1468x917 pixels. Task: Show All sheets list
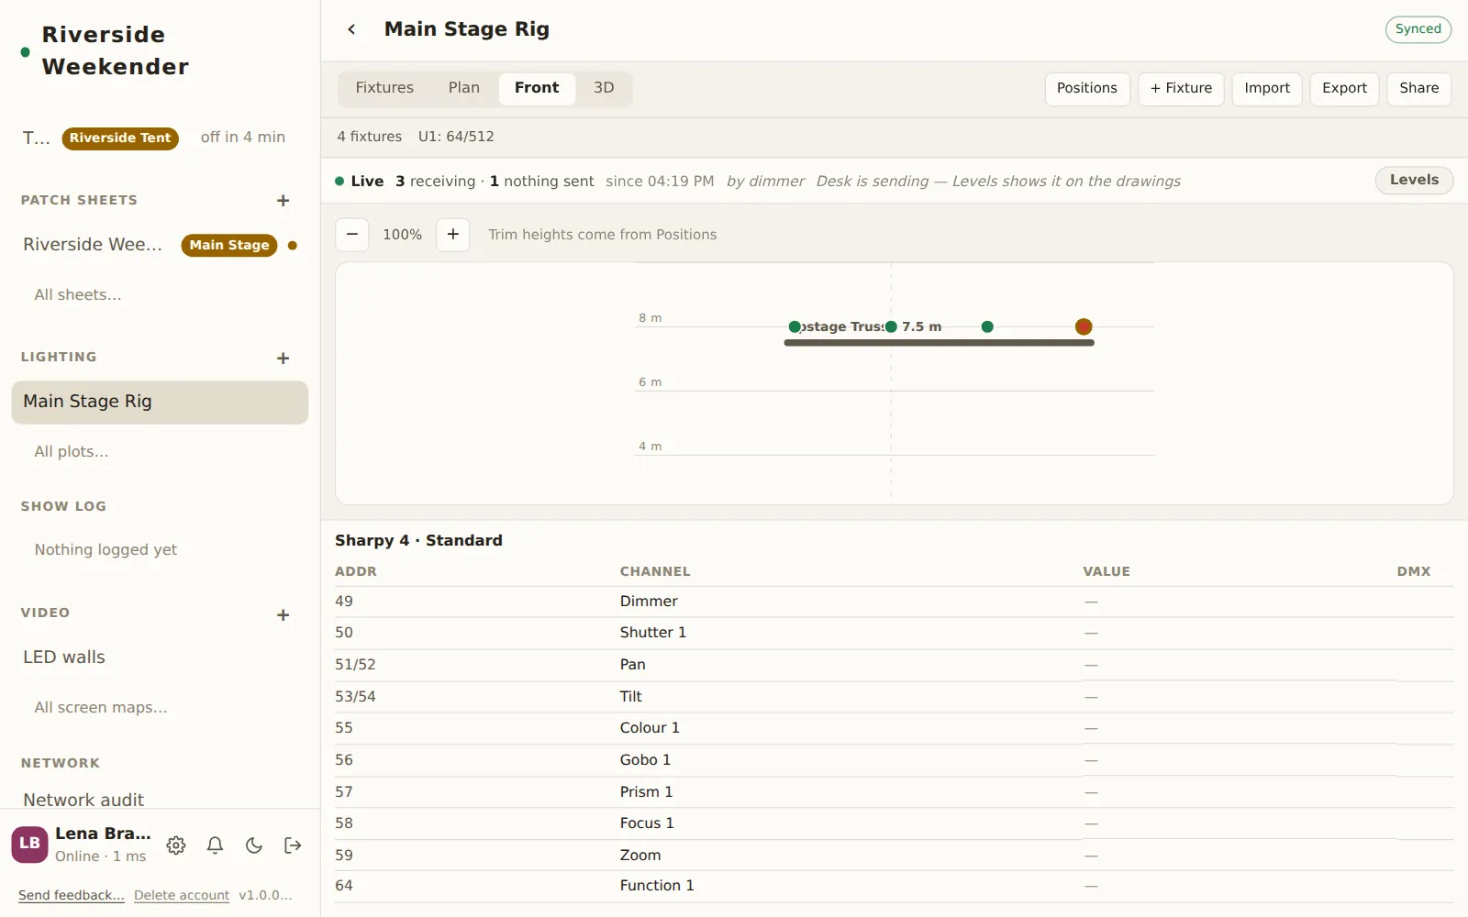pyautogui.click(x=78, y=295)
